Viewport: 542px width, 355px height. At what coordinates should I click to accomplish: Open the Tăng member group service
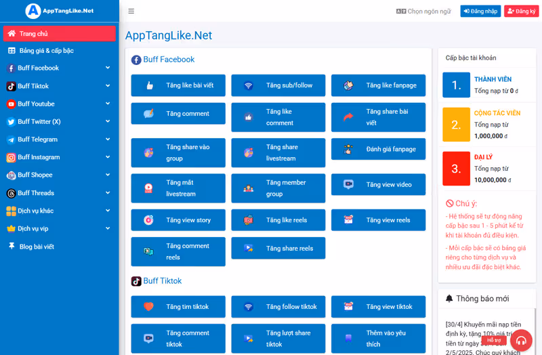(x=278, y=188)
